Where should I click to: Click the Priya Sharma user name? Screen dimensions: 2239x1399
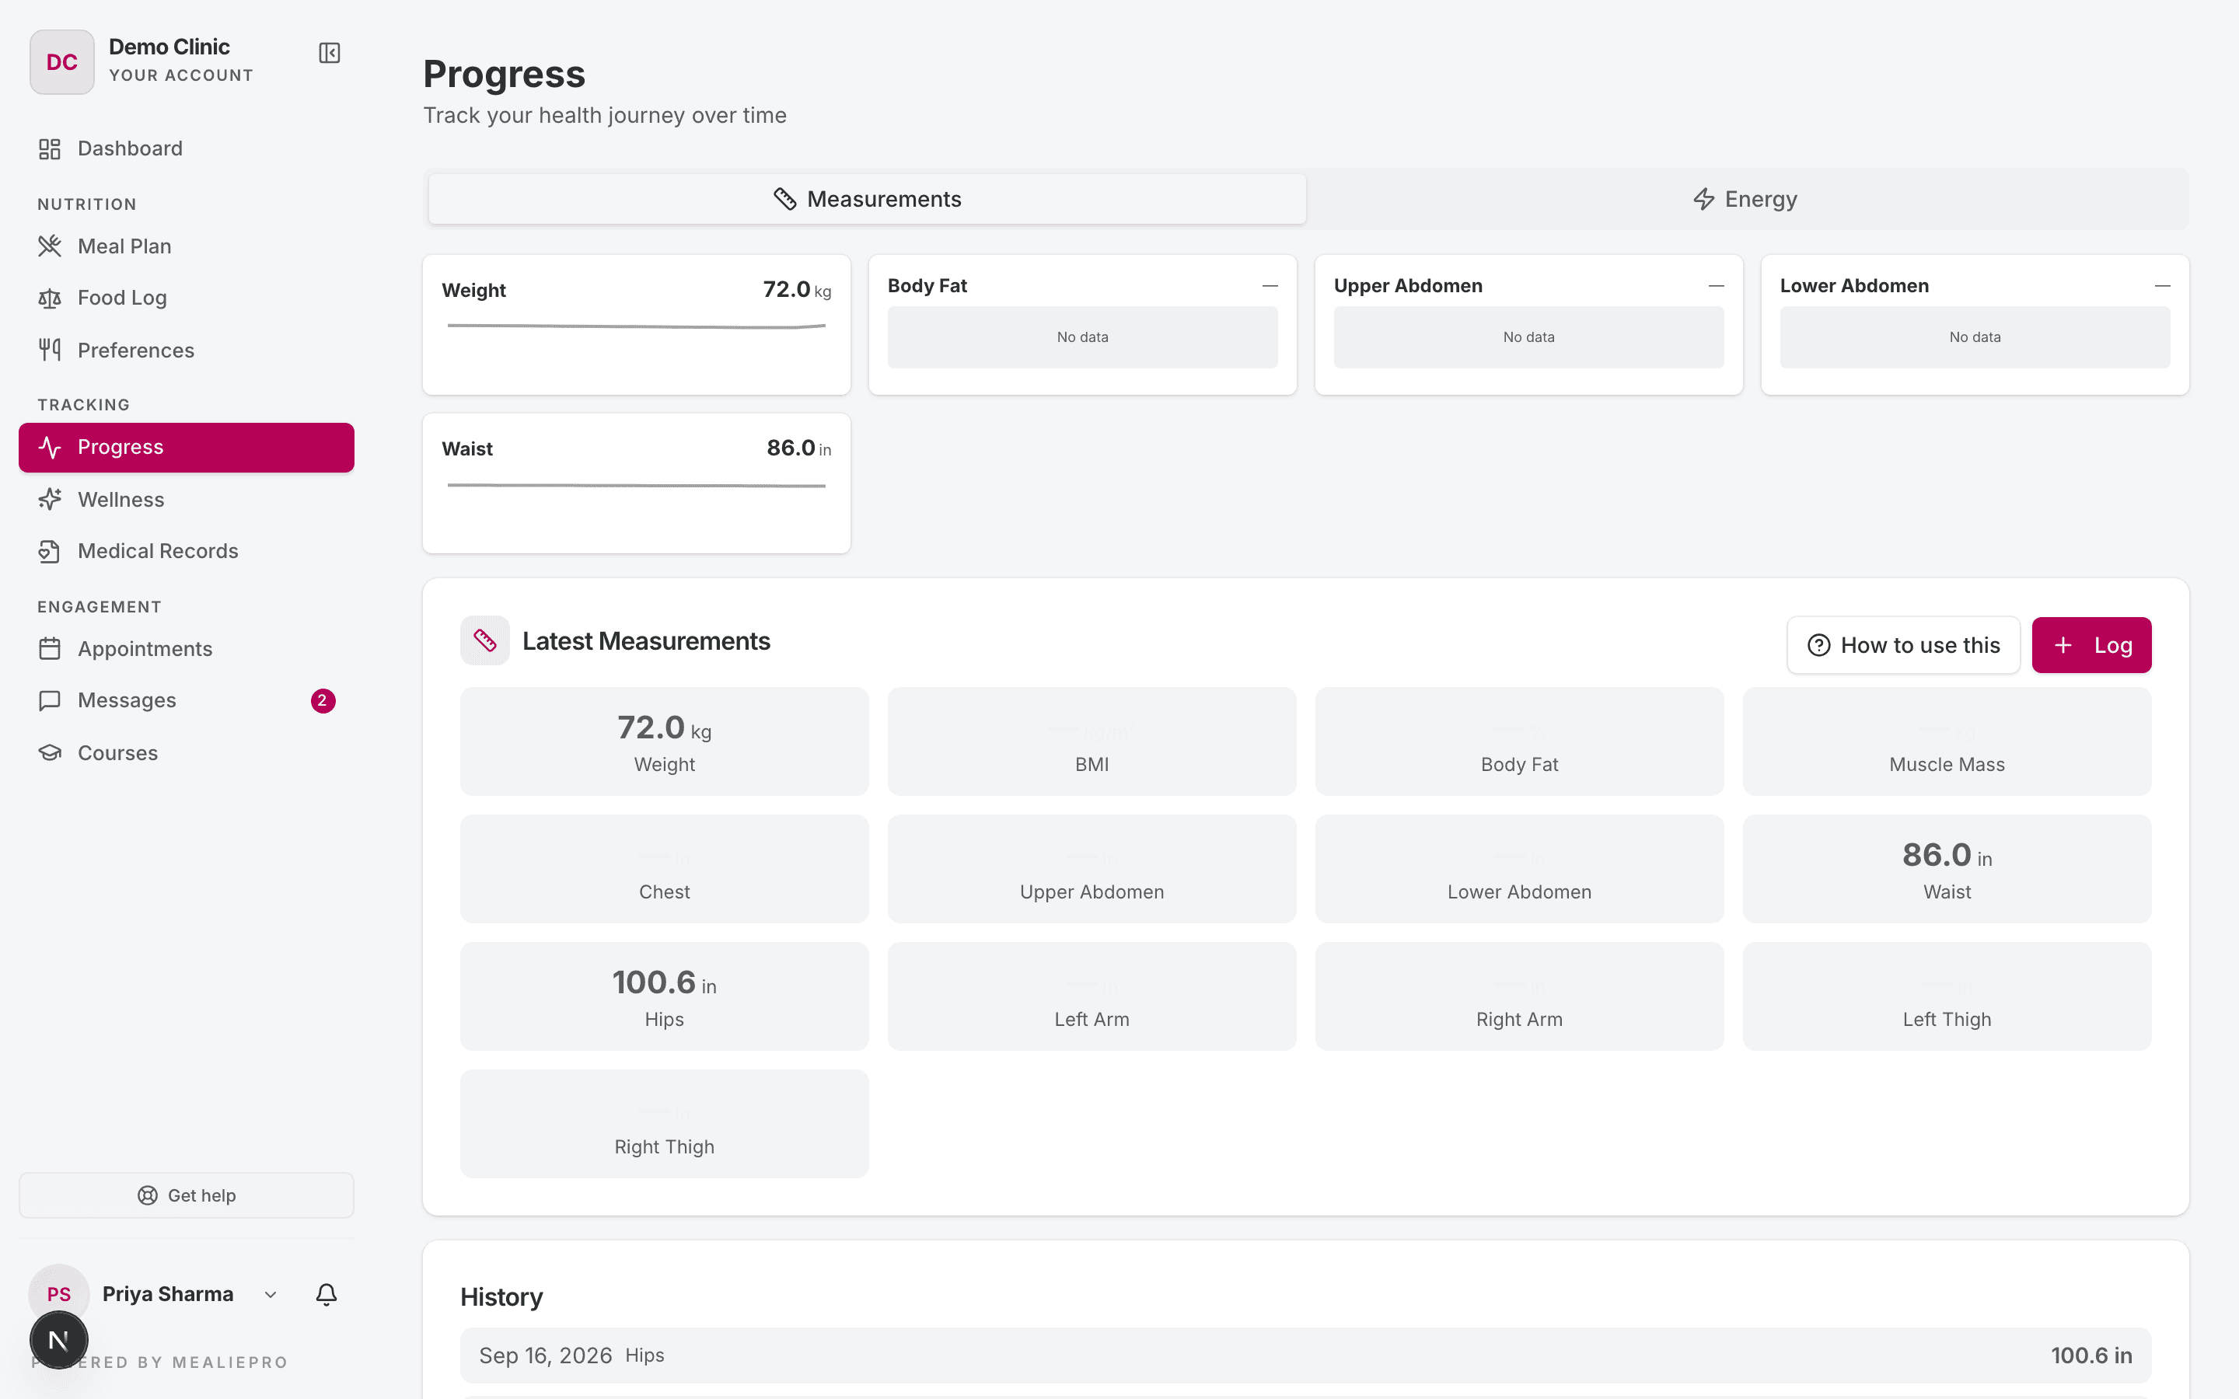tap(167, 1294)
